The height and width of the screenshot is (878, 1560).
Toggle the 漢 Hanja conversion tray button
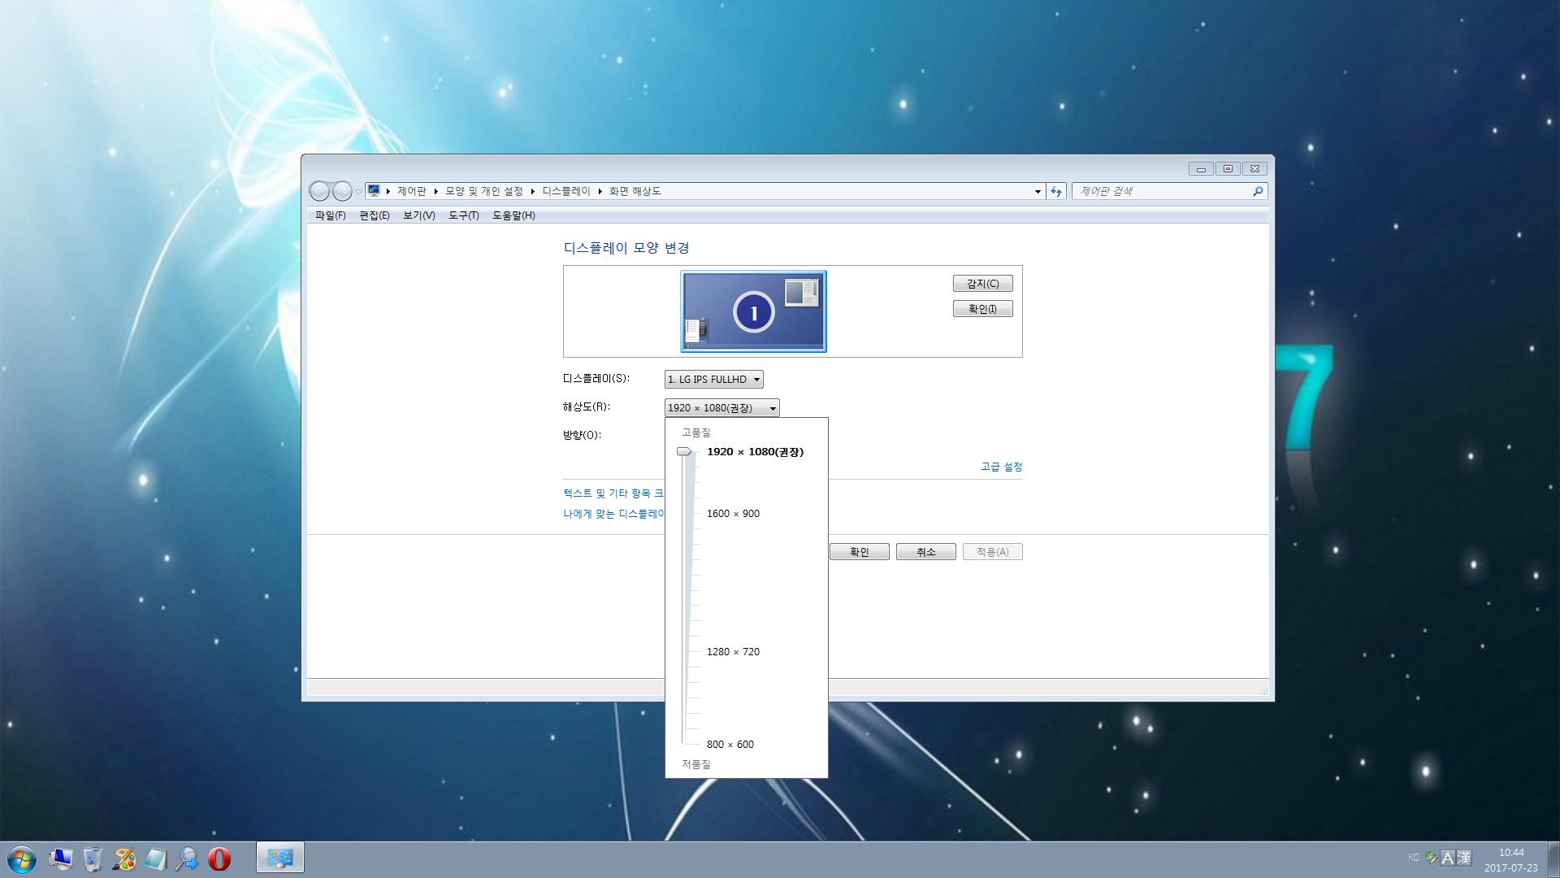coord(1464,858)
